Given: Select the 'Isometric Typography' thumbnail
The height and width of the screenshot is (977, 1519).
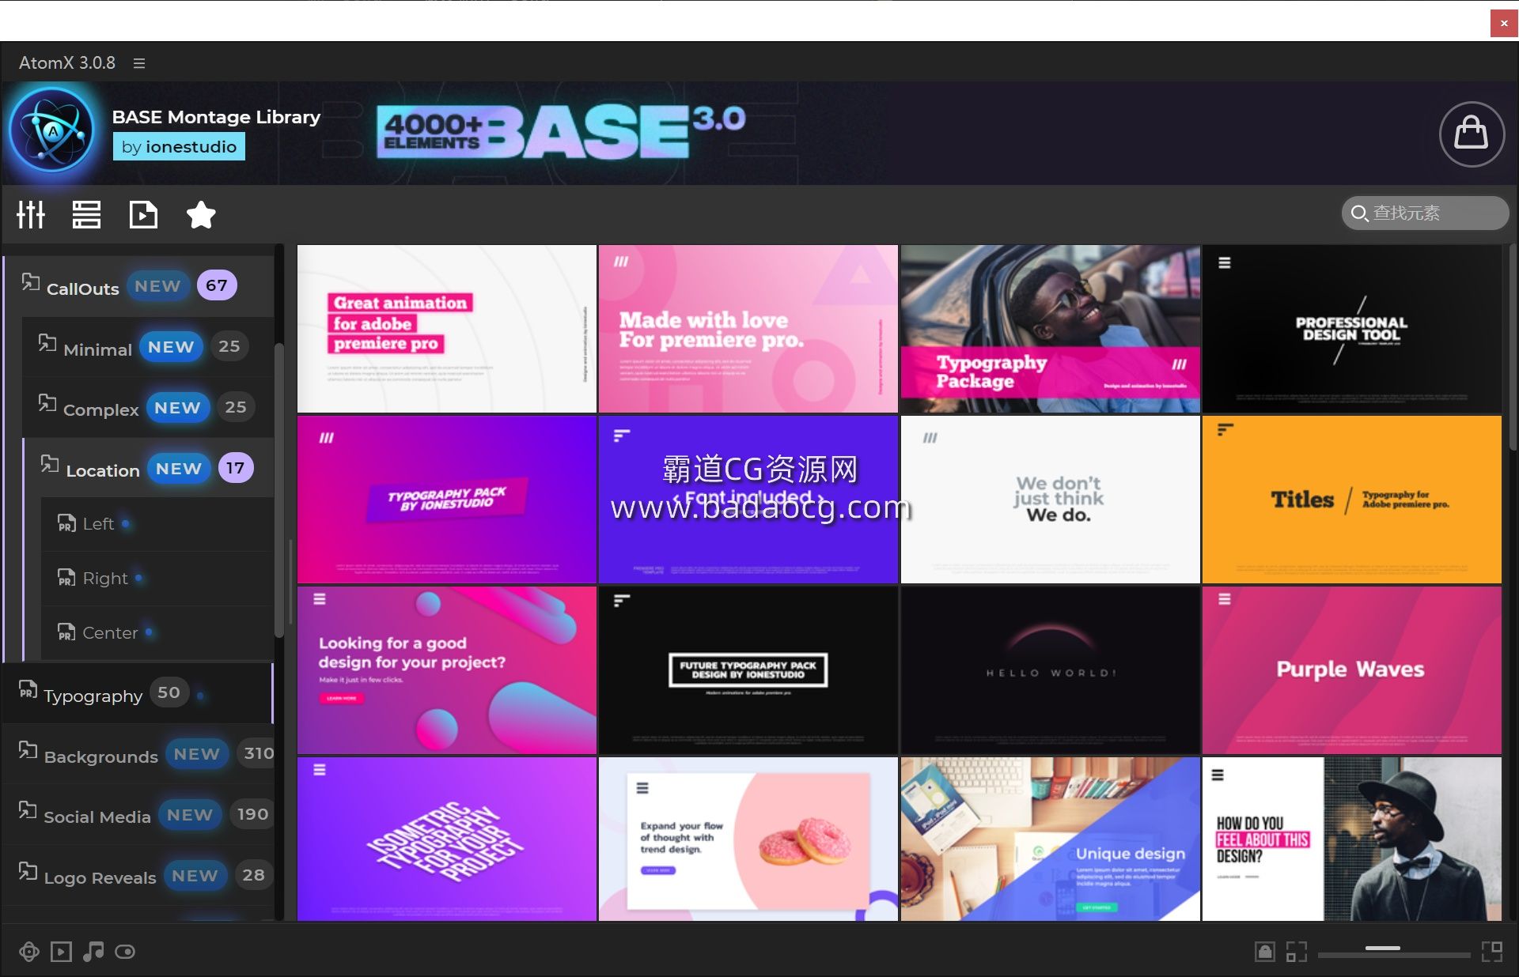Looking at the screenshot, I should tap(447, 839).
